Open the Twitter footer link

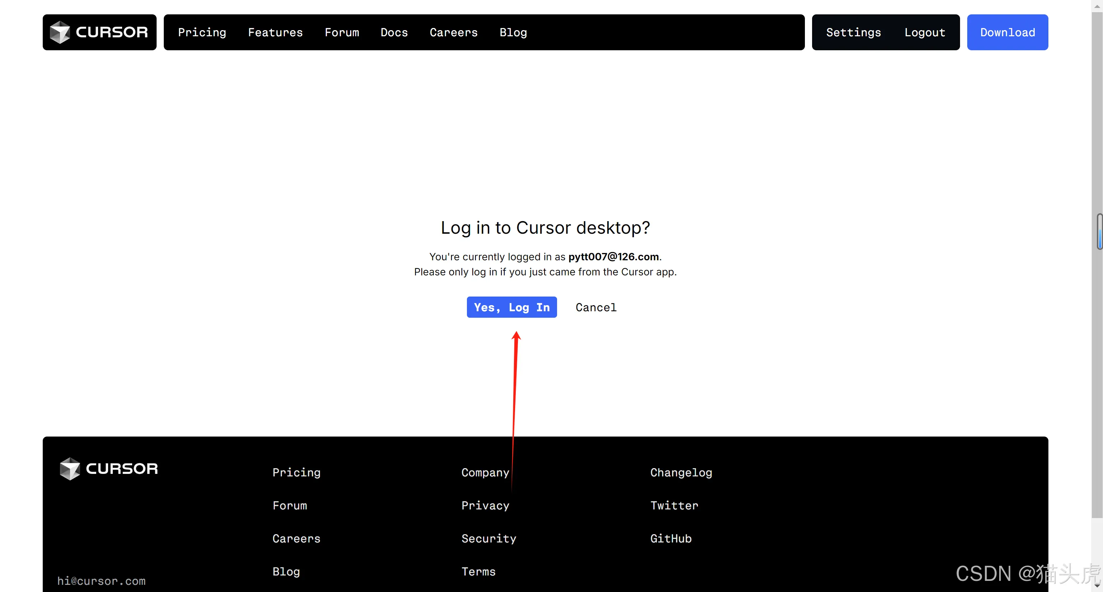pyautogui.click(x=674, y=505)
